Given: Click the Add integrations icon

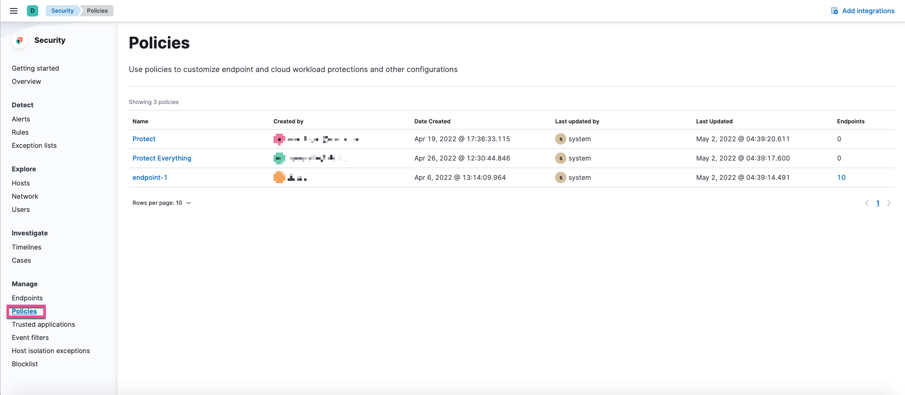Looking at the screenshot, I should (x=834, y=11).
